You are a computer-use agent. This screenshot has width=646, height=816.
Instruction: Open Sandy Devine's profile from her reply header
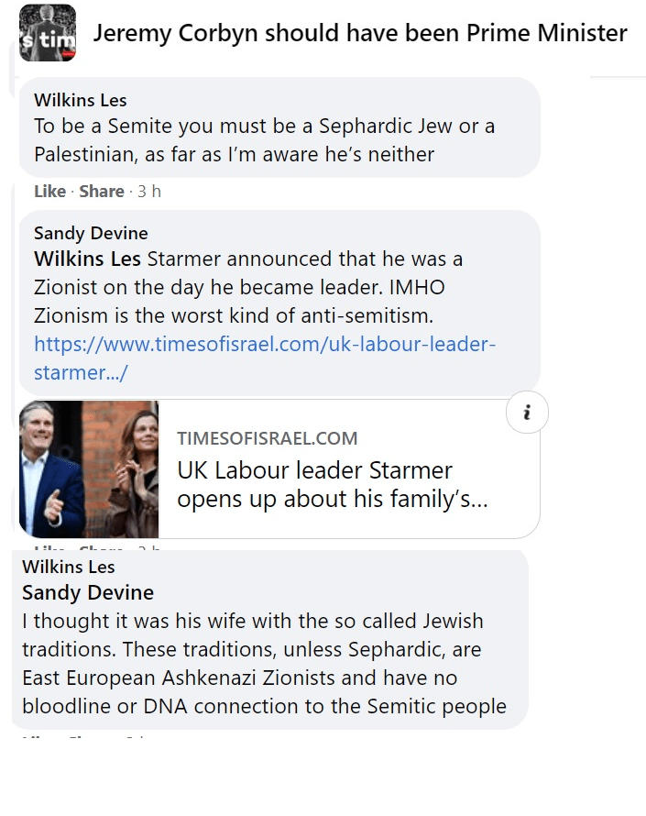coord(91,233)
